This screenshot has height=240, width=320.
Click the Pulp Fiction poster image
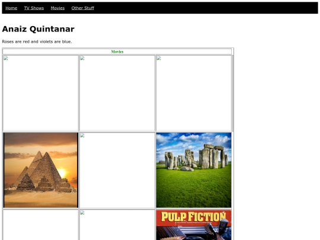tap(194, 225)
